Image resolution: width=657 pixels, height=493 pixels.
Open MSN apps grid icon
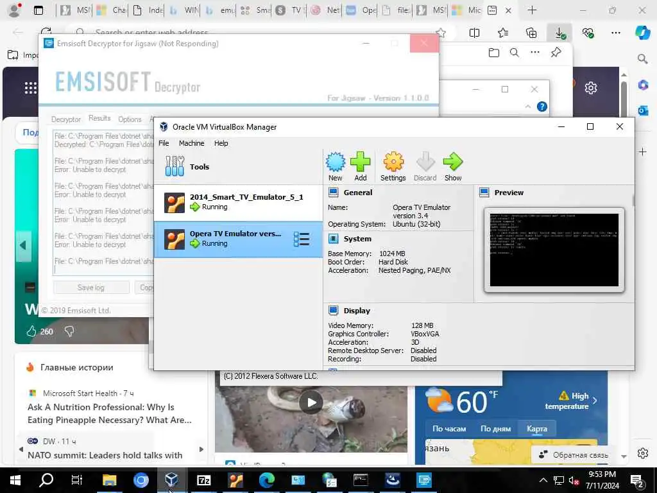point(31,88)
